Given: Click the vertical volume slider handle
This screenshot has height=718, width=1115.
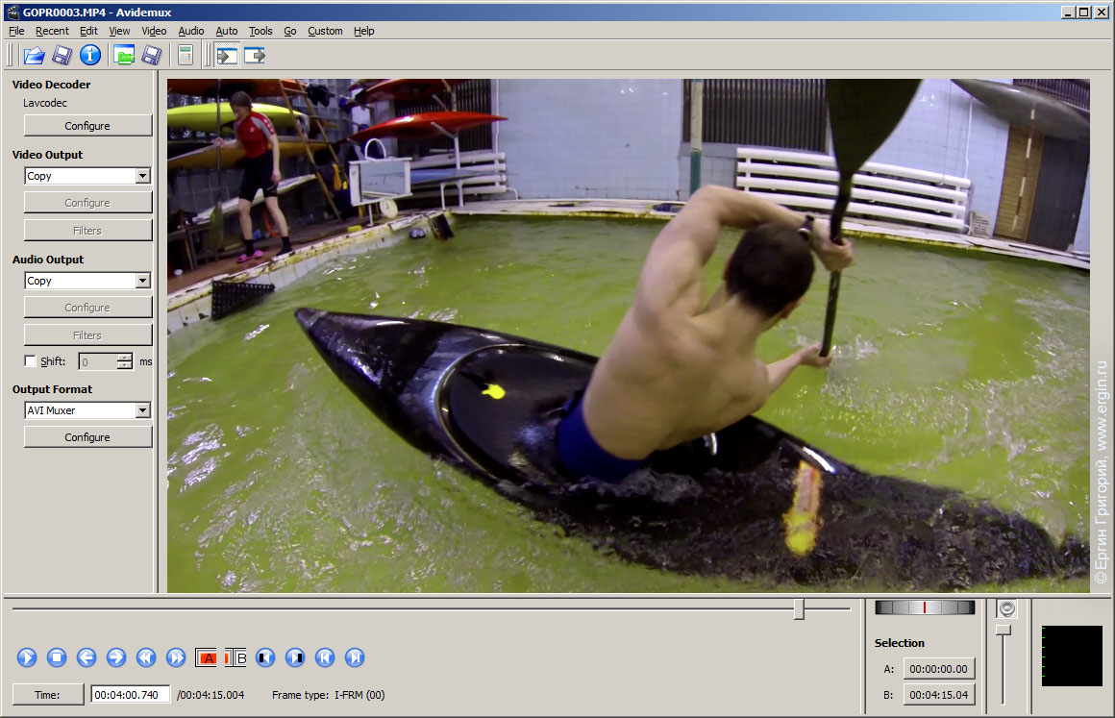Looking at the screenshot, I should pos(1003,630).
